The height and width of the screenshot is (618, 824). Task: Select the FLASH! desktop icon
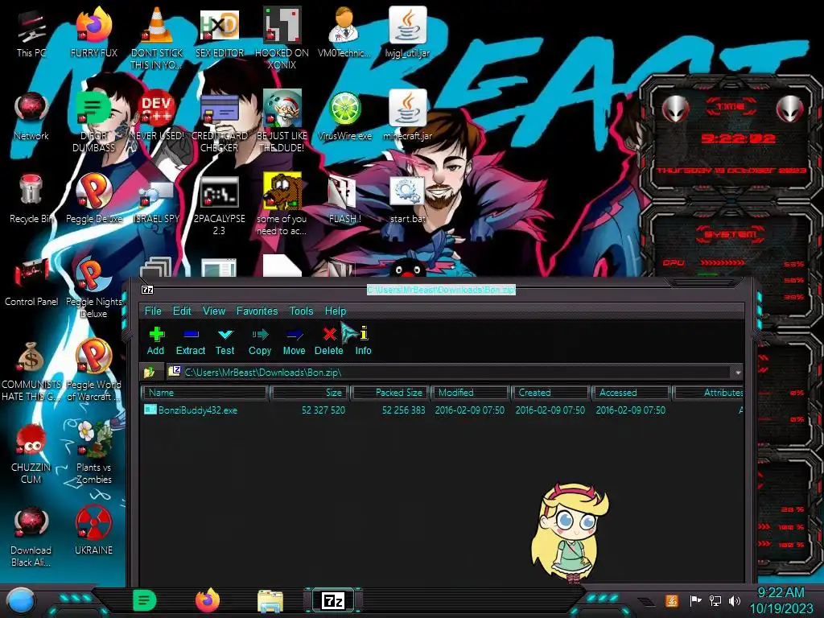[x=344, y=199]
